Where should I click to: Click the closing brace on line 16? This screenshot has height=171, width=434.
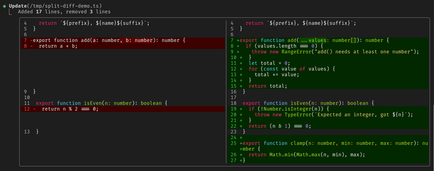(x=244, y=92)
